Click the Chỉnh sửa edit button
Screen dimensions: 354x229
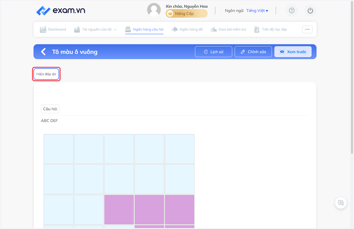point(253,52)
